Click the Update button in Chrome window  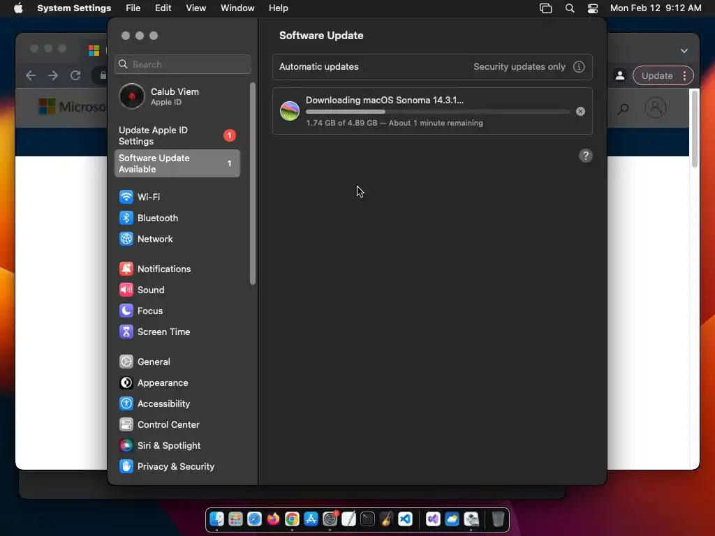tap(657, 75)
